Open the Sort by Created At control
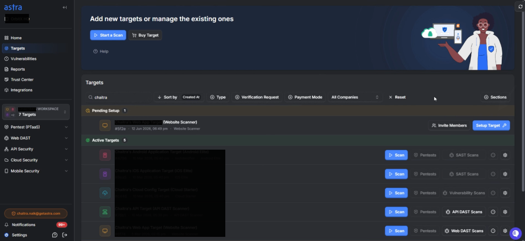 coord(179,97)
